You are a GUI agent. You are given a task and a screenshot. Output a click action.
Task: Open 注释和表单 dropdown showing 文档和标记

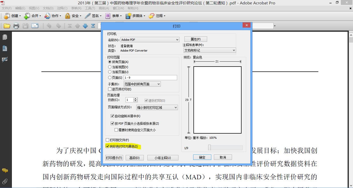tap(210, 50)
